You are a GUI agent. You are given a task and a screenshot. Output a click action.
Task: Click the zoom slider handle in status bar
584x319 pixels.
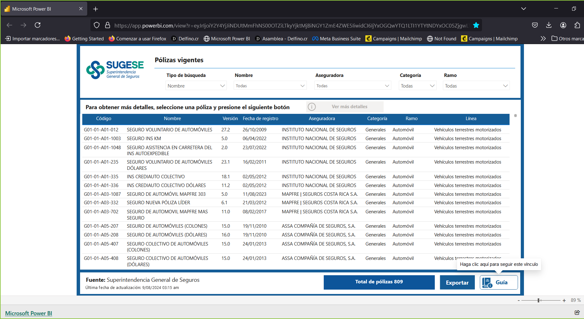pos(539,300)
